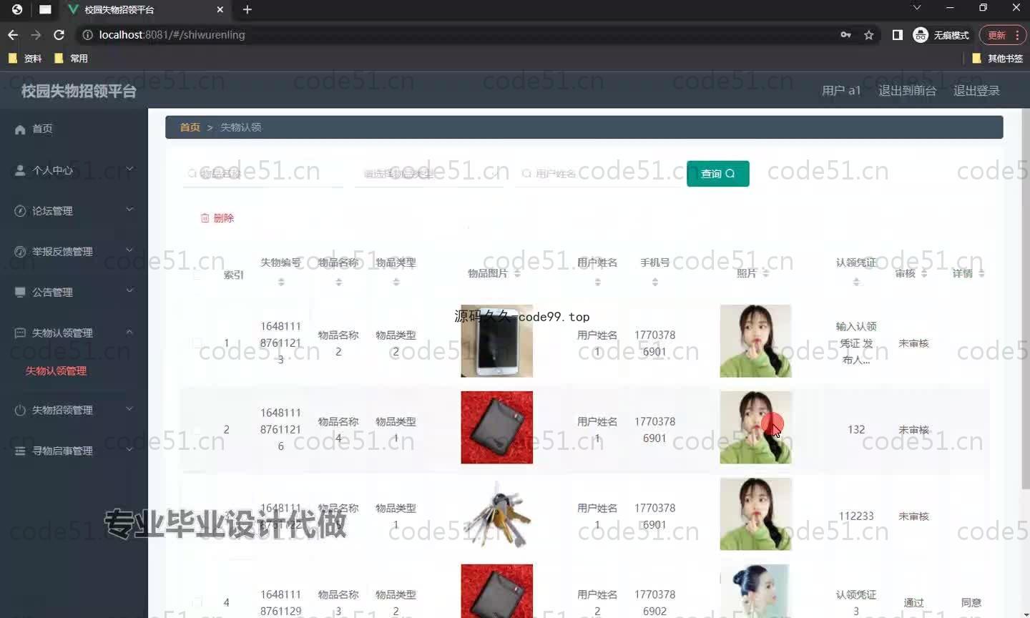Click the 物品名称 search field
This screenshot has width=1030, height=618.
coord(263,174)
